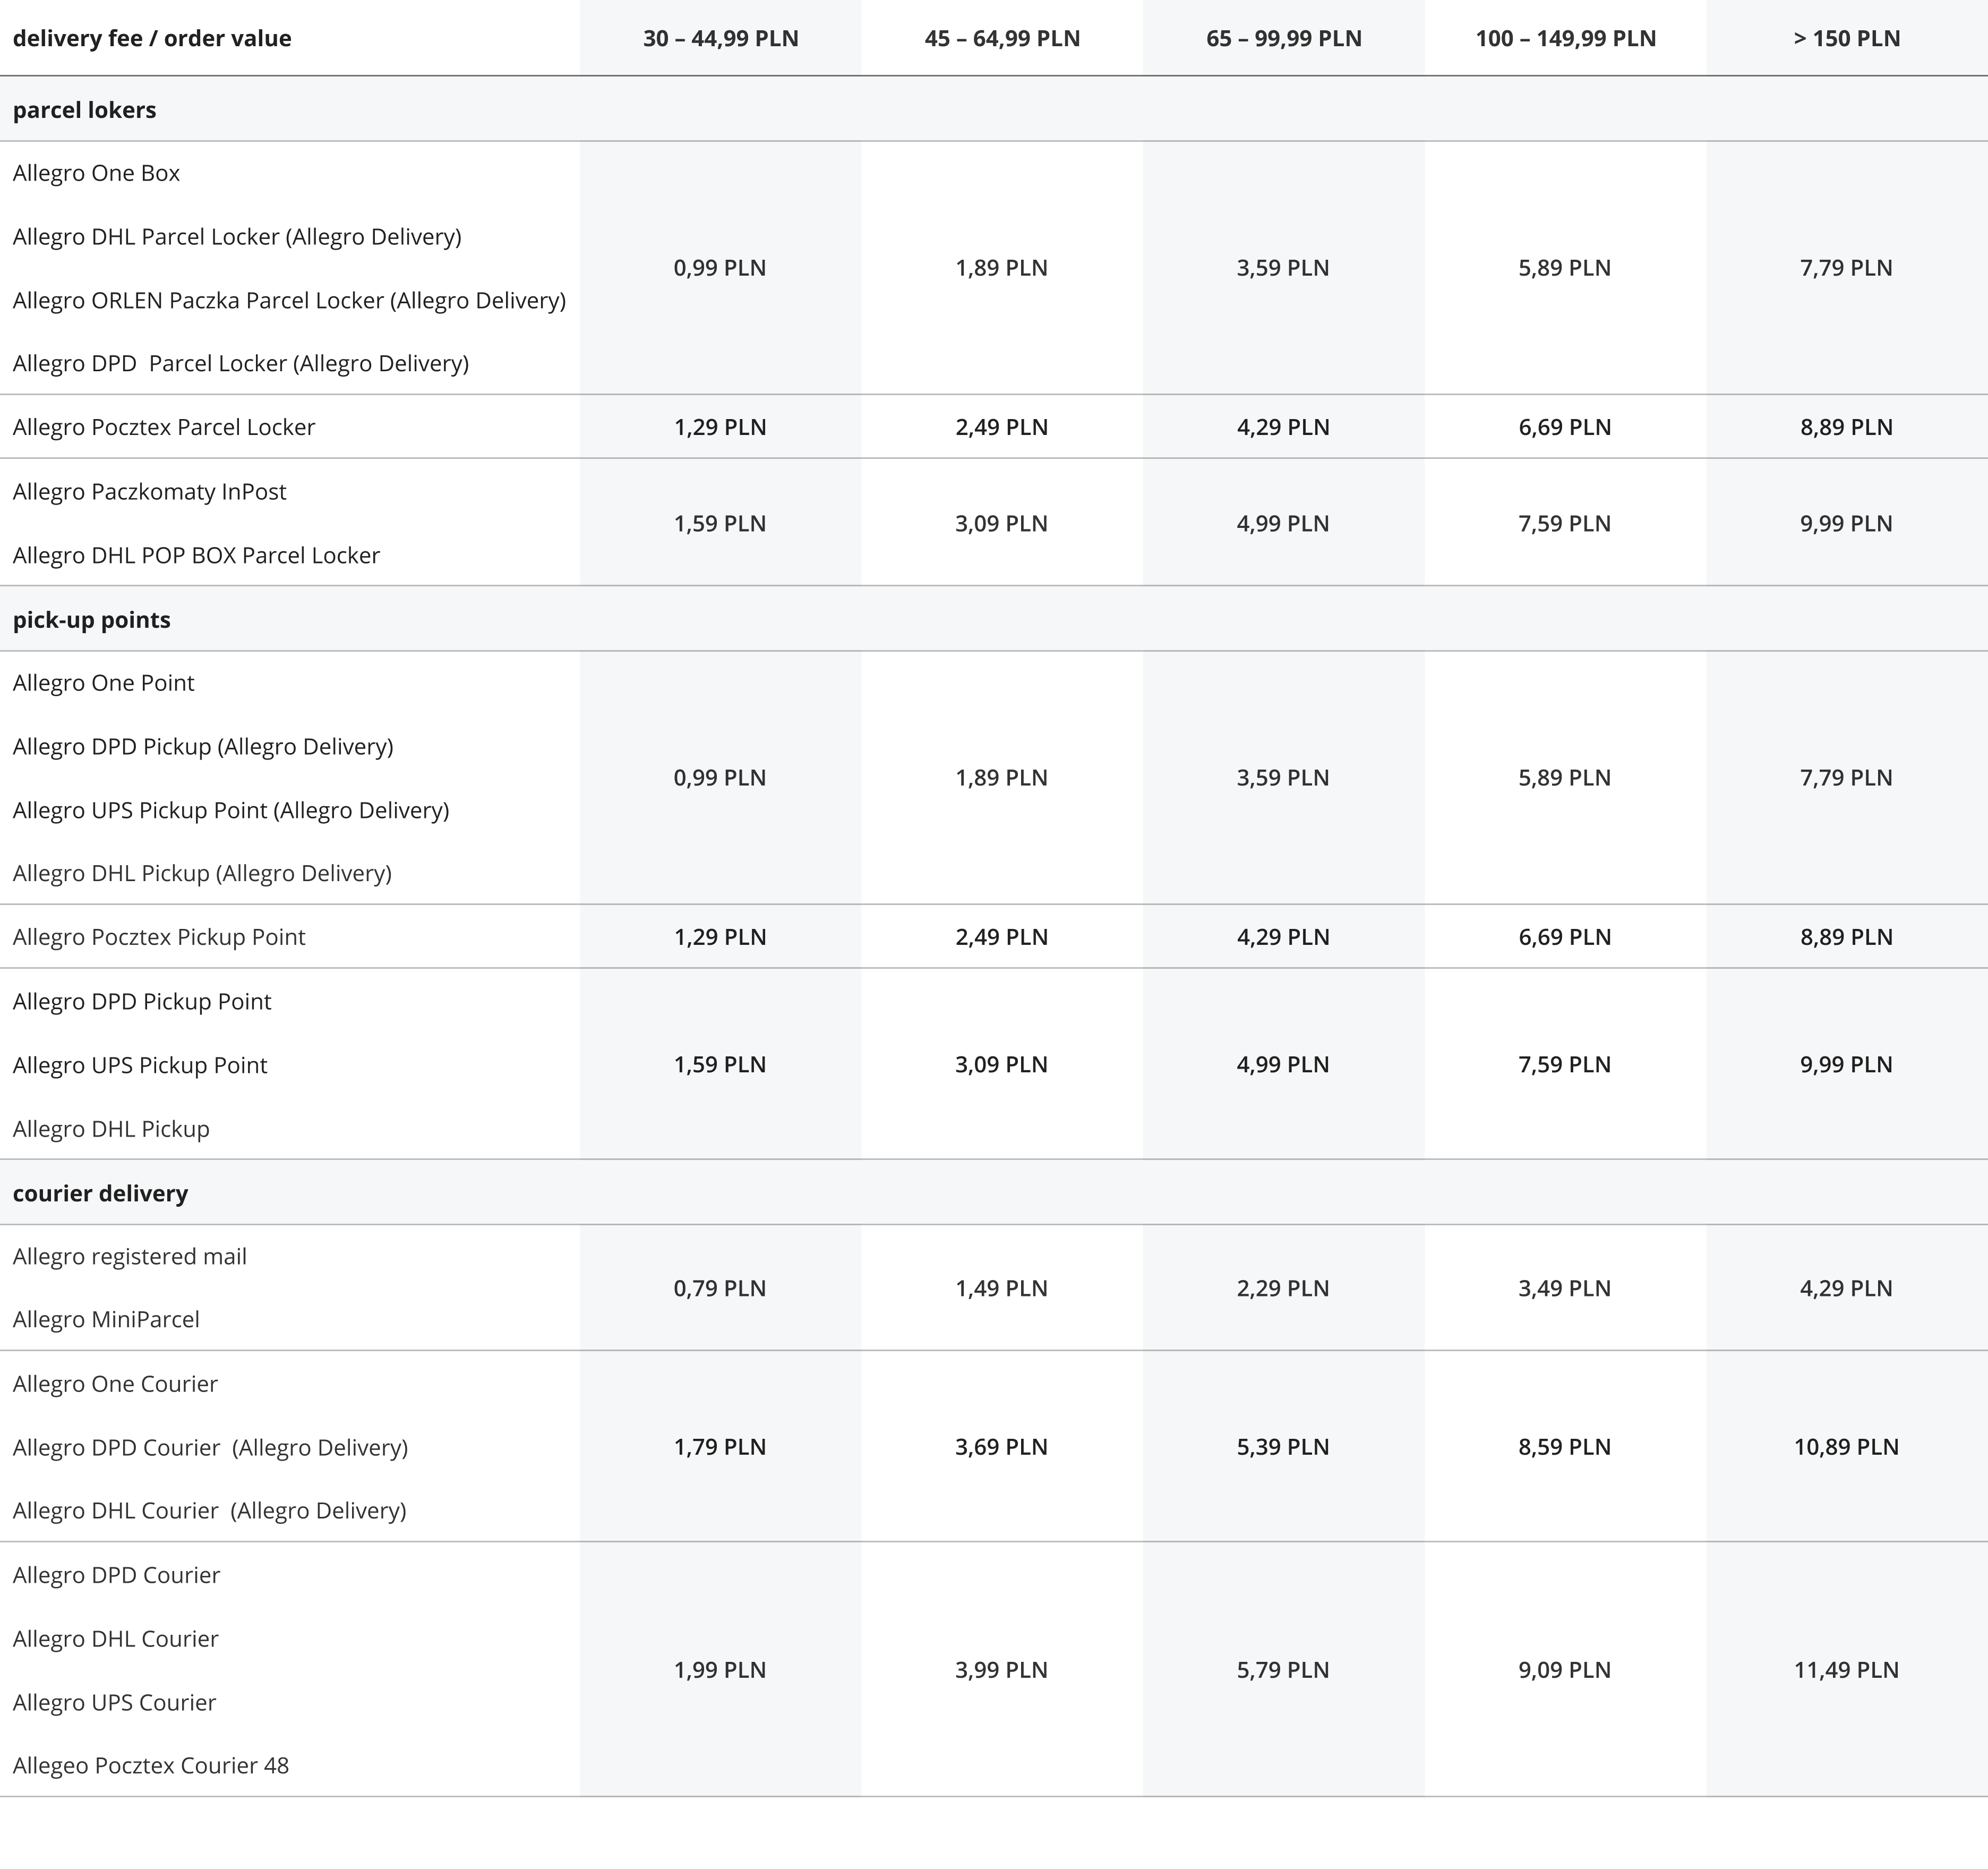Click 'Allegro Pocztex Parcel Locker' row label
The height and width of the screenshot is (1869, 1988).
point(164,427)
